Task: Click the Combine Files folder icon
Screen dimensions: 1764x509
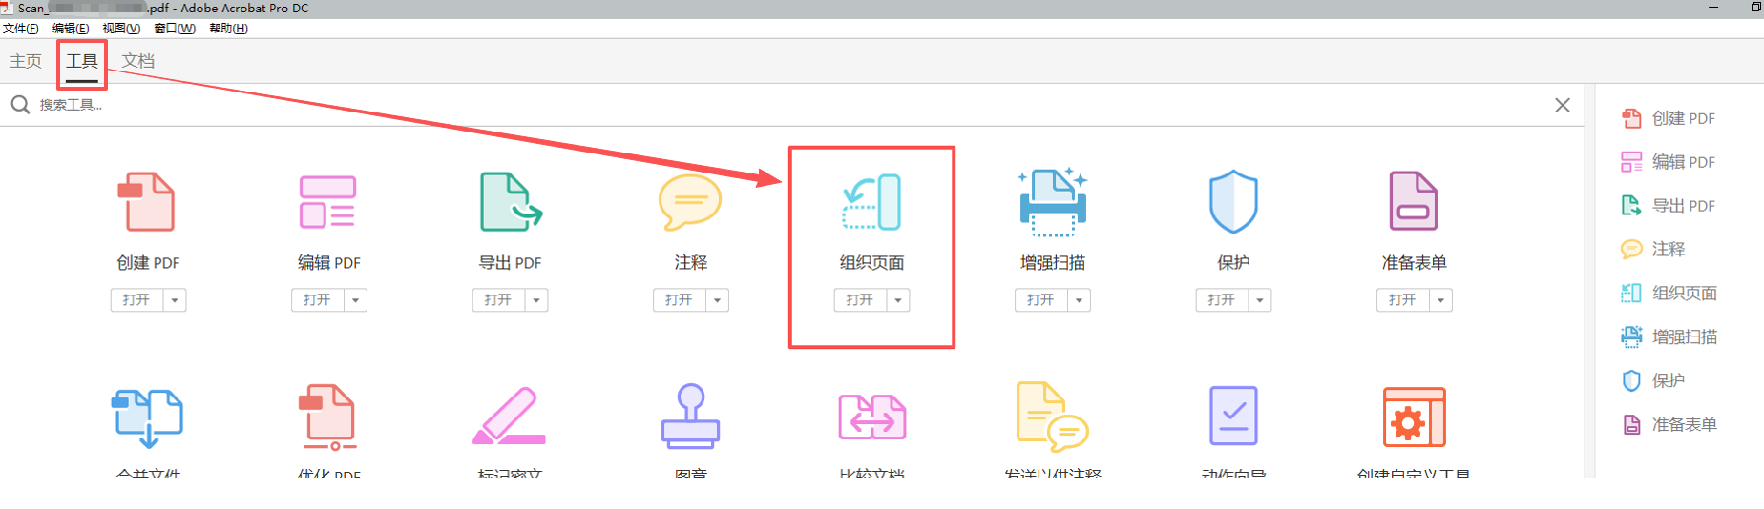Action: pos(147,417)
